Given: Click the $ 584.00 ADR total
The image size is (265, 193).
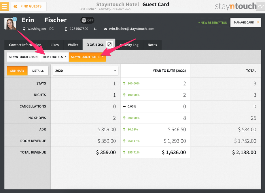Looking at the screenshot, I should [x=247, y=129].
